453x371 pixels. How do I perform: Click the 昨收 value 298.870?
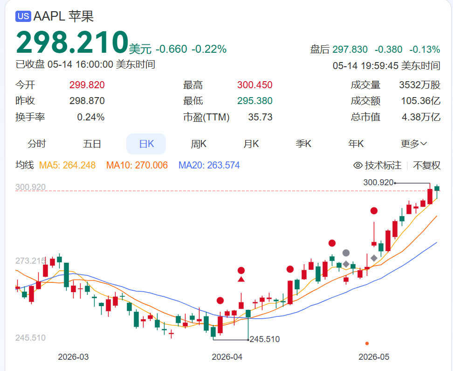click(x=87, y=101)
